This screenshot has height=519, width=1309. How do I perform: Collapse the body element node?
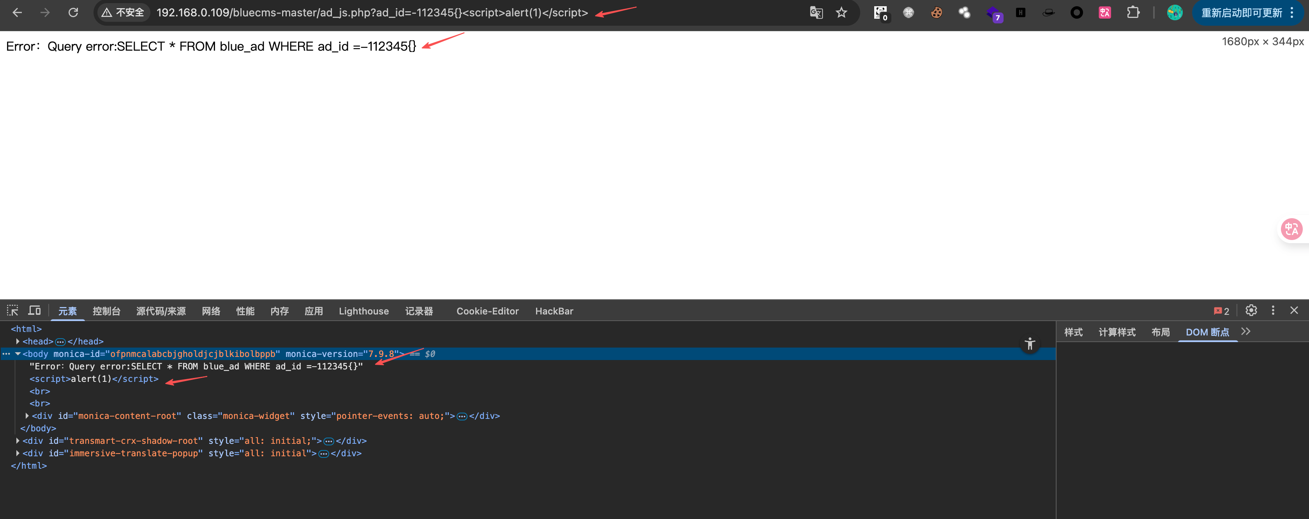(x=18, y=354)
